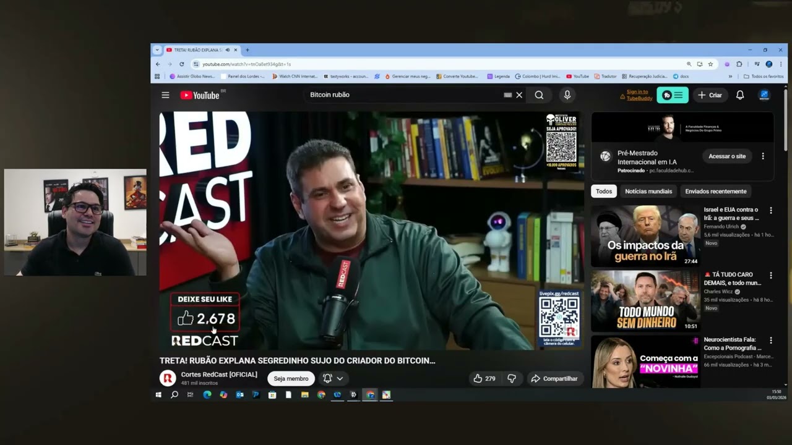This screenshot has height=445, width=792.
Task: Open options for TÁ TUDO CARO video
Action: point(771,275)
